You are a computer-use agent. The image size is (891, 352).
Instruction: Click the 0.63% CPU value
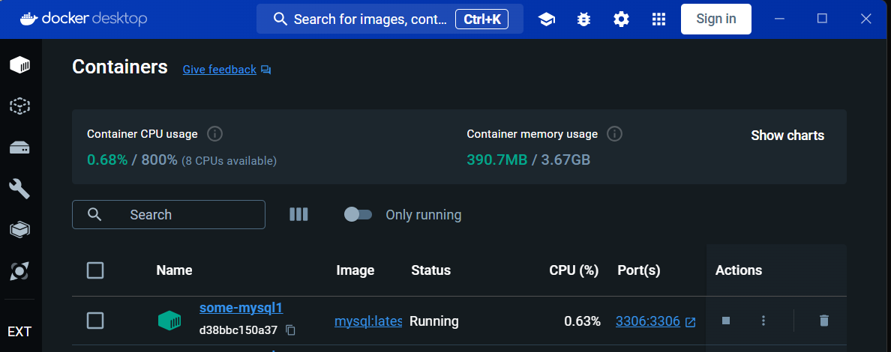(x=583, y=321)
